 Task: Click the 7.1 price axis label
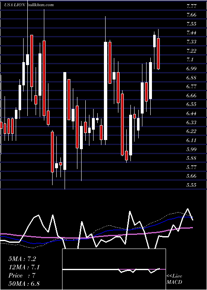pyautogui.click(x=190, y=60)
